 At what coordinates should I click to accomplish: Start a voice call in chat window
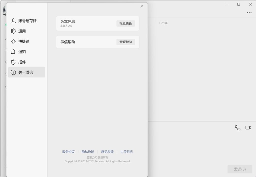point(237,128)
